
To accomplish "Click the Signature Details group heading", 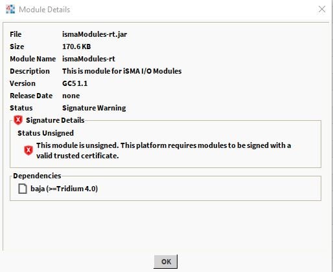I will pyautogui.click(x=55, y=120).
